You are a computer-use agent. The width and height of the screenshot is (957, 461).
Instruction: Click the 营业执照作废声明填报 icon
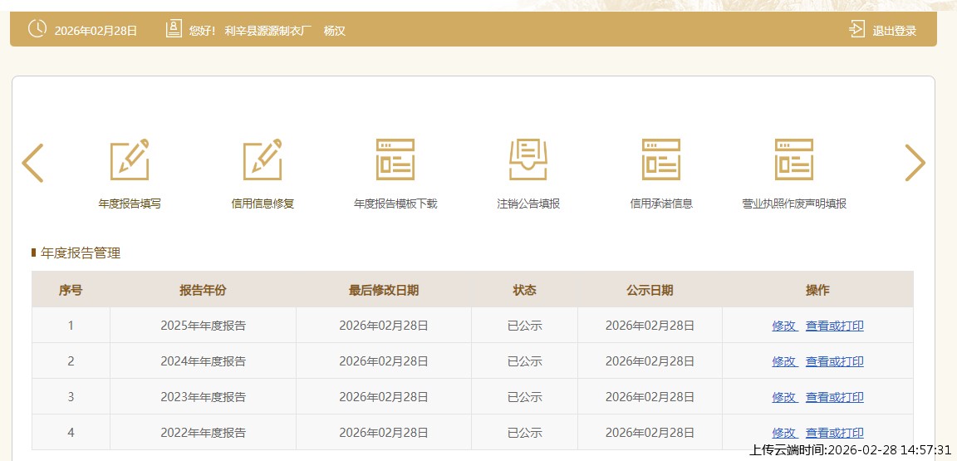click(x=794, y=159)
